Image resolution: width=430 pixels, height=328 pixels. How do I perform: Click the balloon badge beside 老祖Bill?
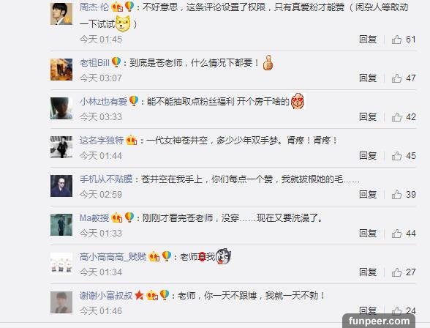tap(116, 62)
